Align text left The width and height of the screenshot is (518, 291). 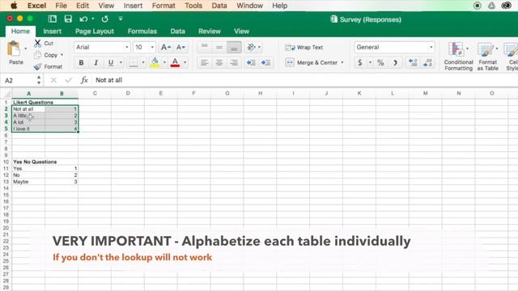point(205,63)
